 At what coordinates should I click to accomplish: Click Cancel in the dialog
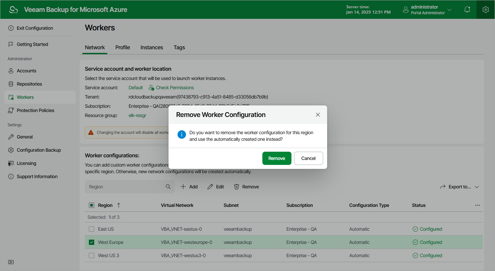coord(309,158)
